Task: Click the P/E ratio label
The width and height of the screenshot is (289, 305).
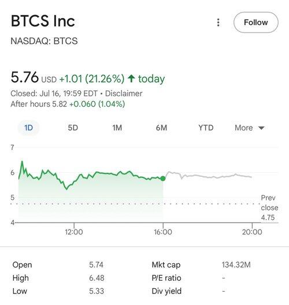Action: [x=166, y=278]
